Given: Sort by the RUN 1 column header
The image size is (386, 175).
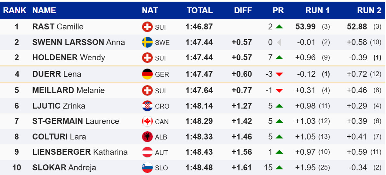Looking at the screenshot, I should tap(317, 10).
